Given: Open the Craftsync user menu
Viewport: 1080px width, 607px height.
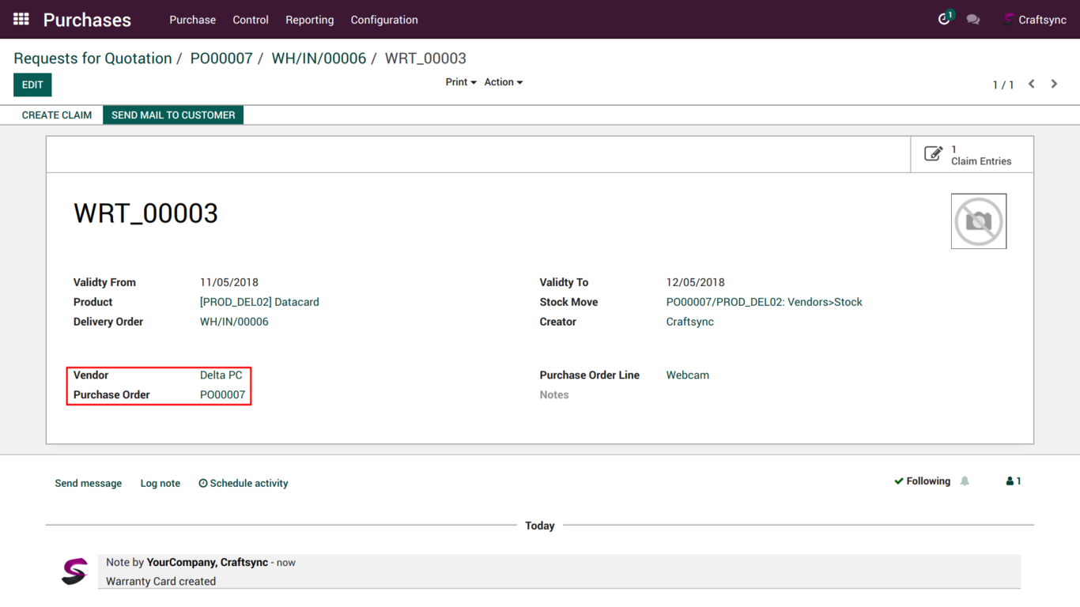Looking at the screenshot, I should pos(1035,20).
